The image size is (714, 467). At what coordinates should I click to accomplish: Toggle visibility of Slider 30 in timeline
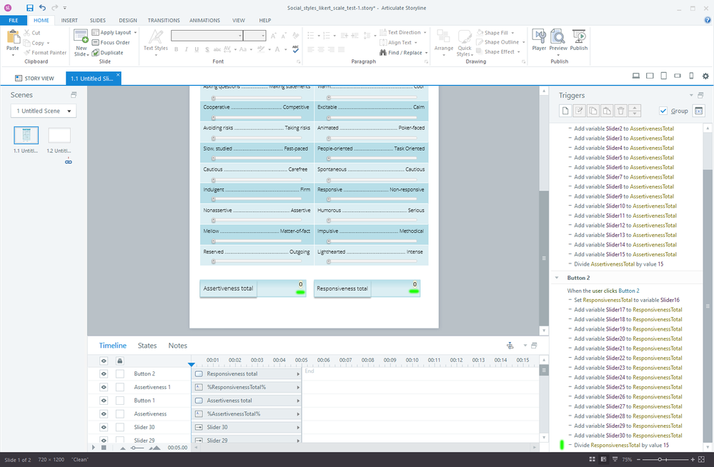tap(104, 428)
